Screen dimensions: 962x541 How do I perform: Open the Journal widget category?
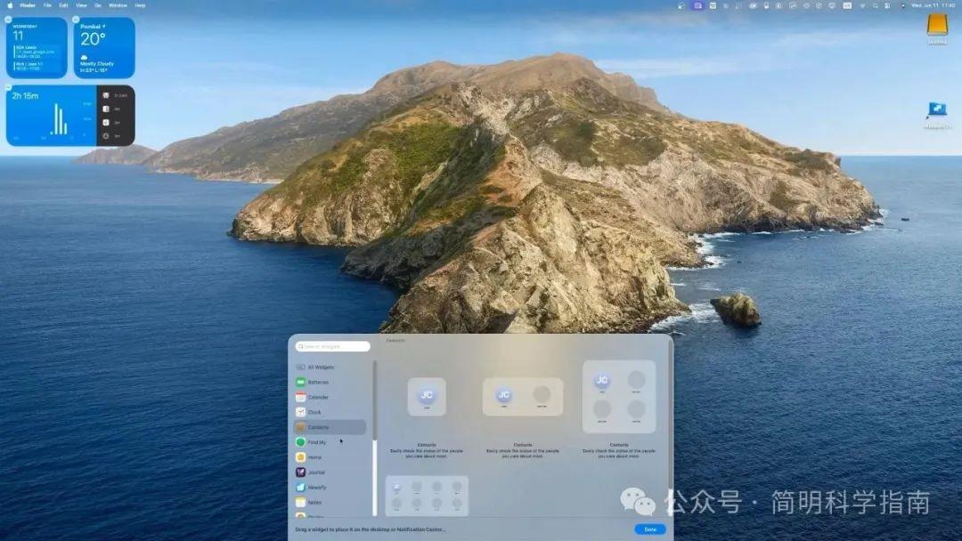click(x=321, y=472)
